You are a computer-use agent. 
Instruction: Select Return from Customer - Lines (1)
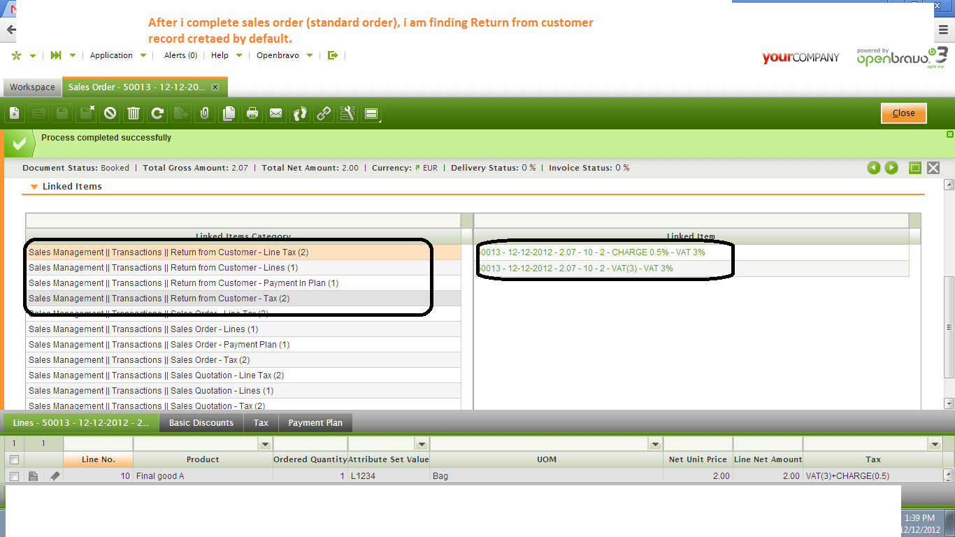tap(243, 268)
